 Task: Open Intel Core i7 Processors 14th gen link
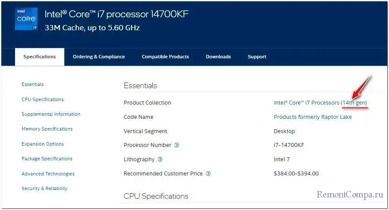point(320,103)
